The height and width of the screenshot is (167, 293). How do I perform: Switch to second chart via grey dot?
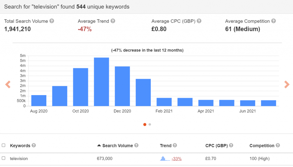coord(150,124)
